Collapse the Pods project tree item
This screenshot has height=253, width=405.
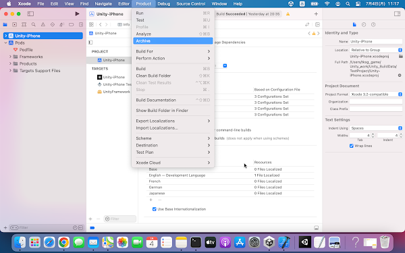point(5,43)
